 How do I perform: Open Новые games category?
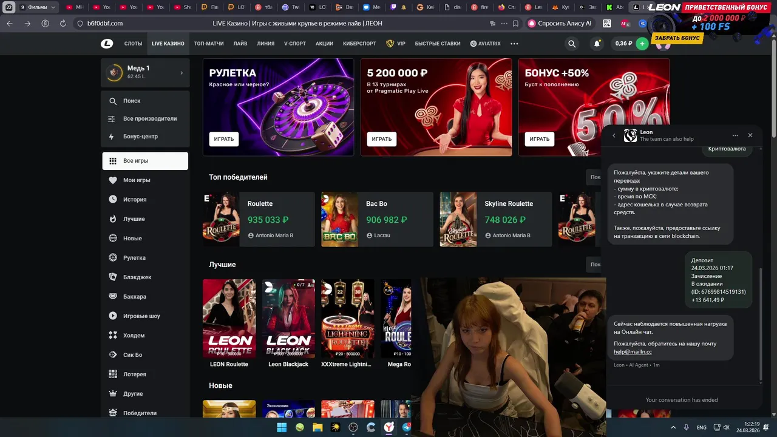145,239
